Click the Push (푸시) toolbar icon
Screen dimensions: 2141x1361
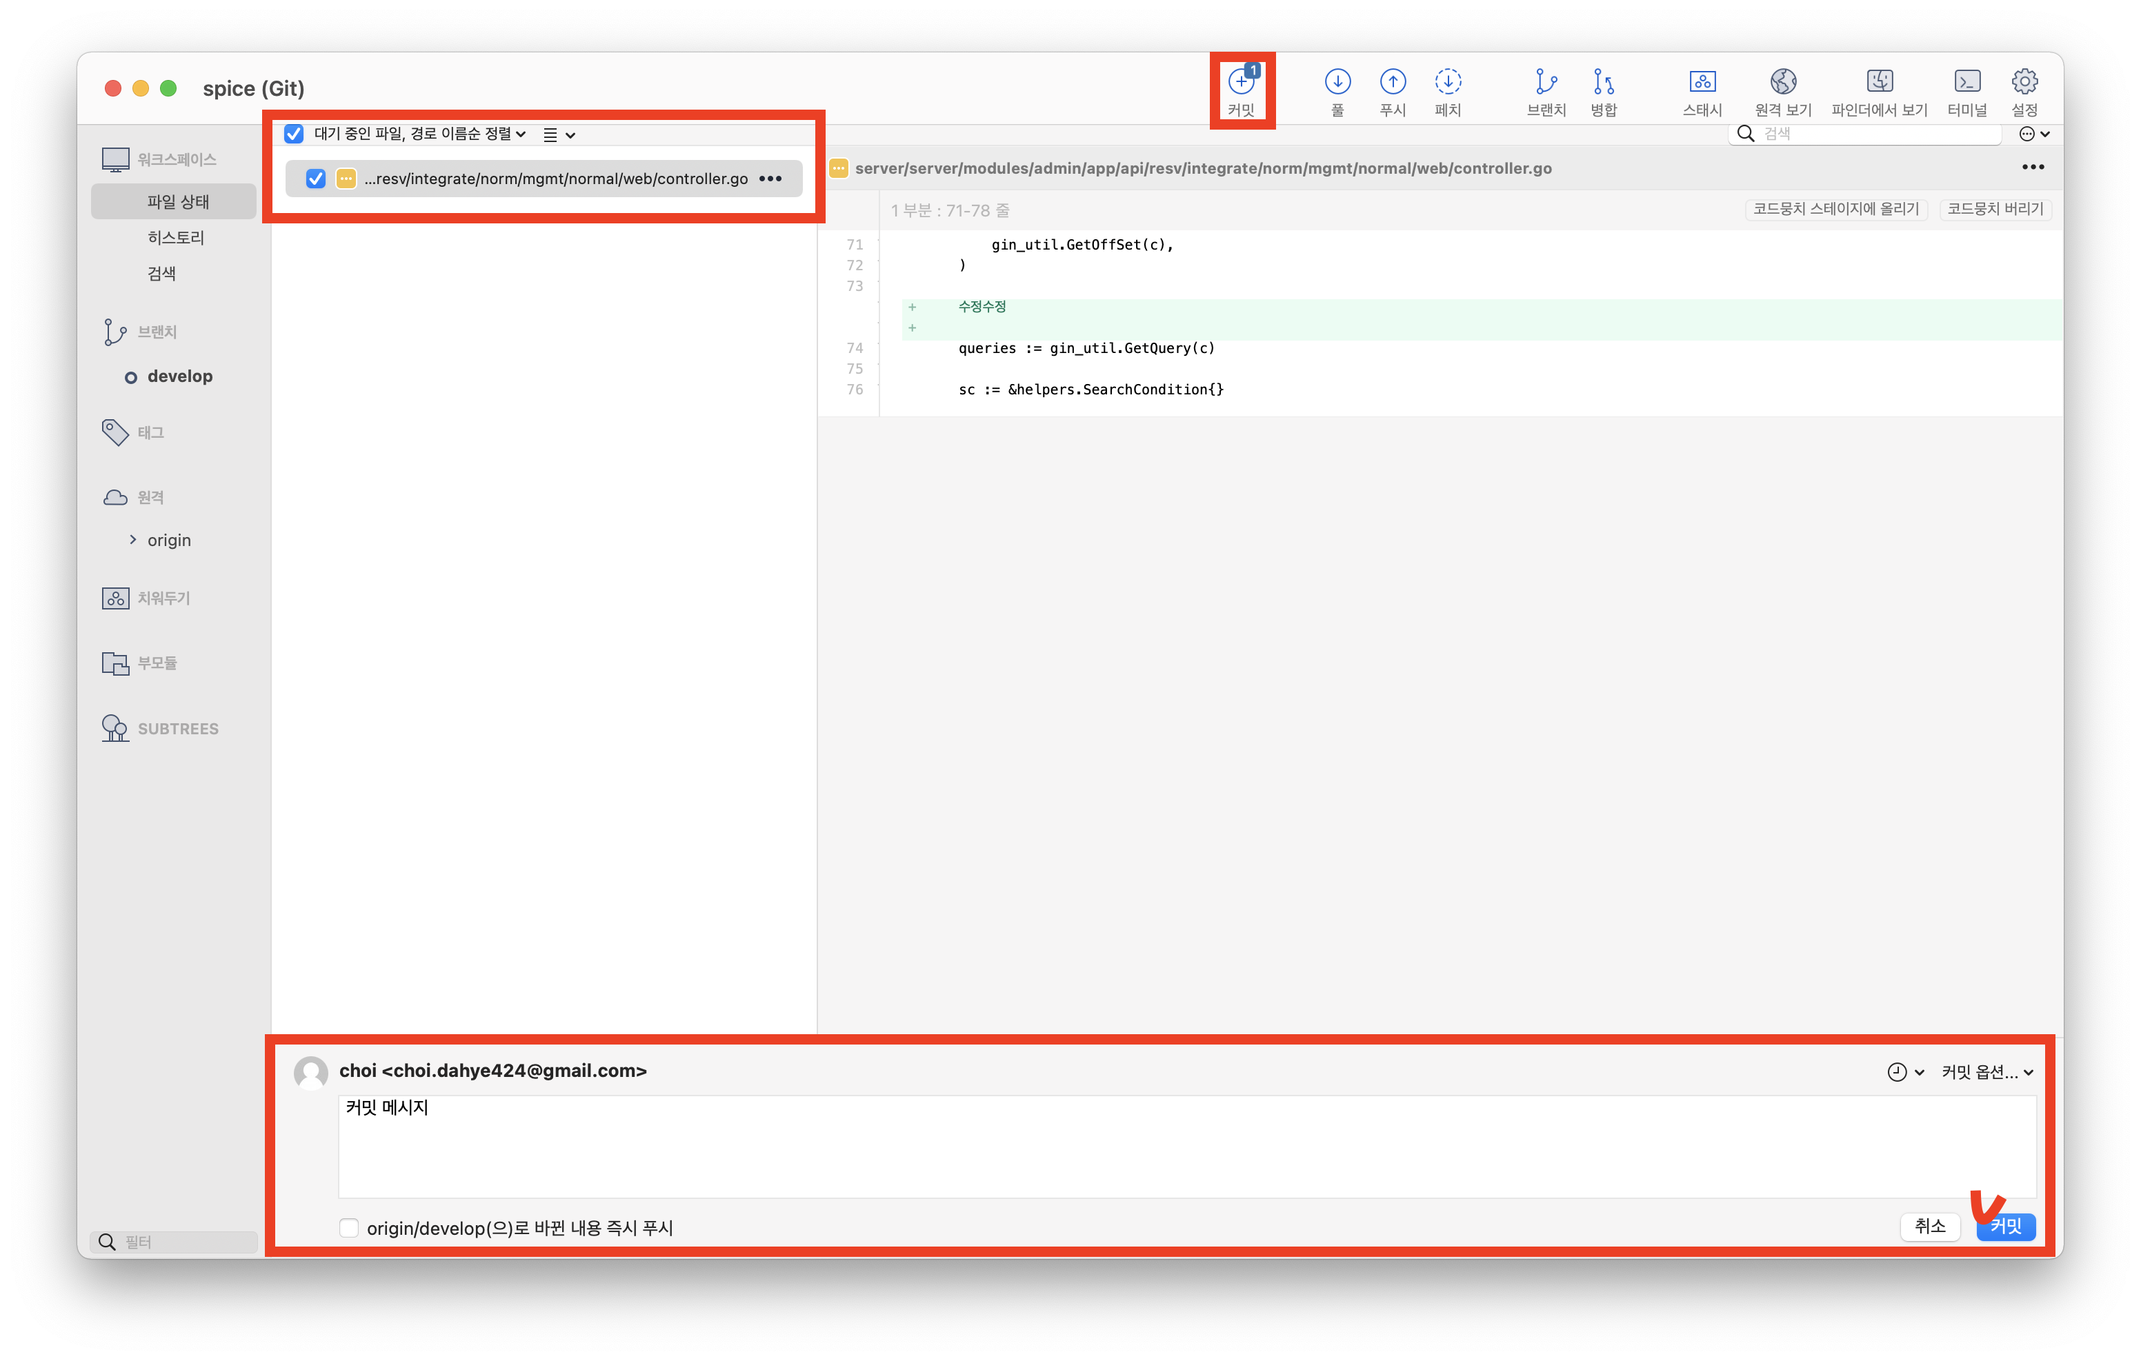(x=1393, y=82)
